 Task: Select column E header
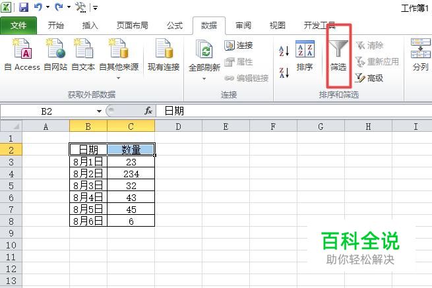click(226, 127)
